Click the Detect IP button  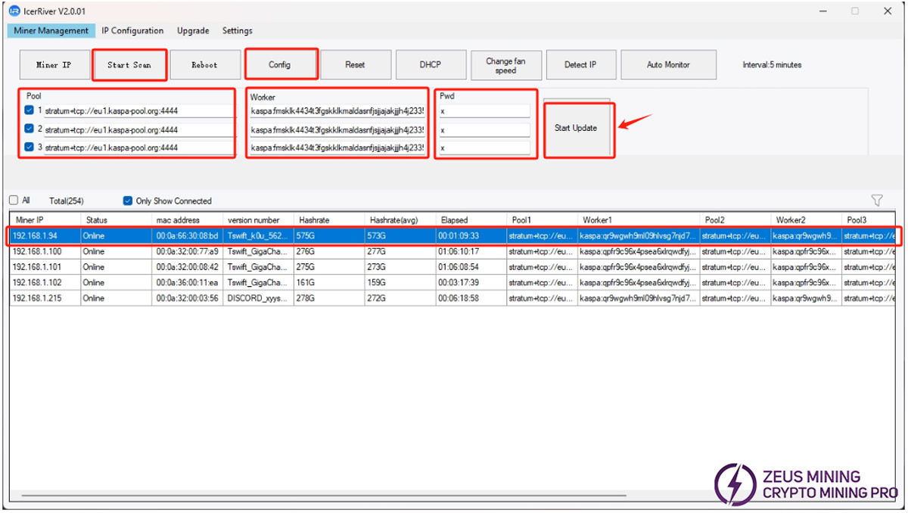click(580, 65)
